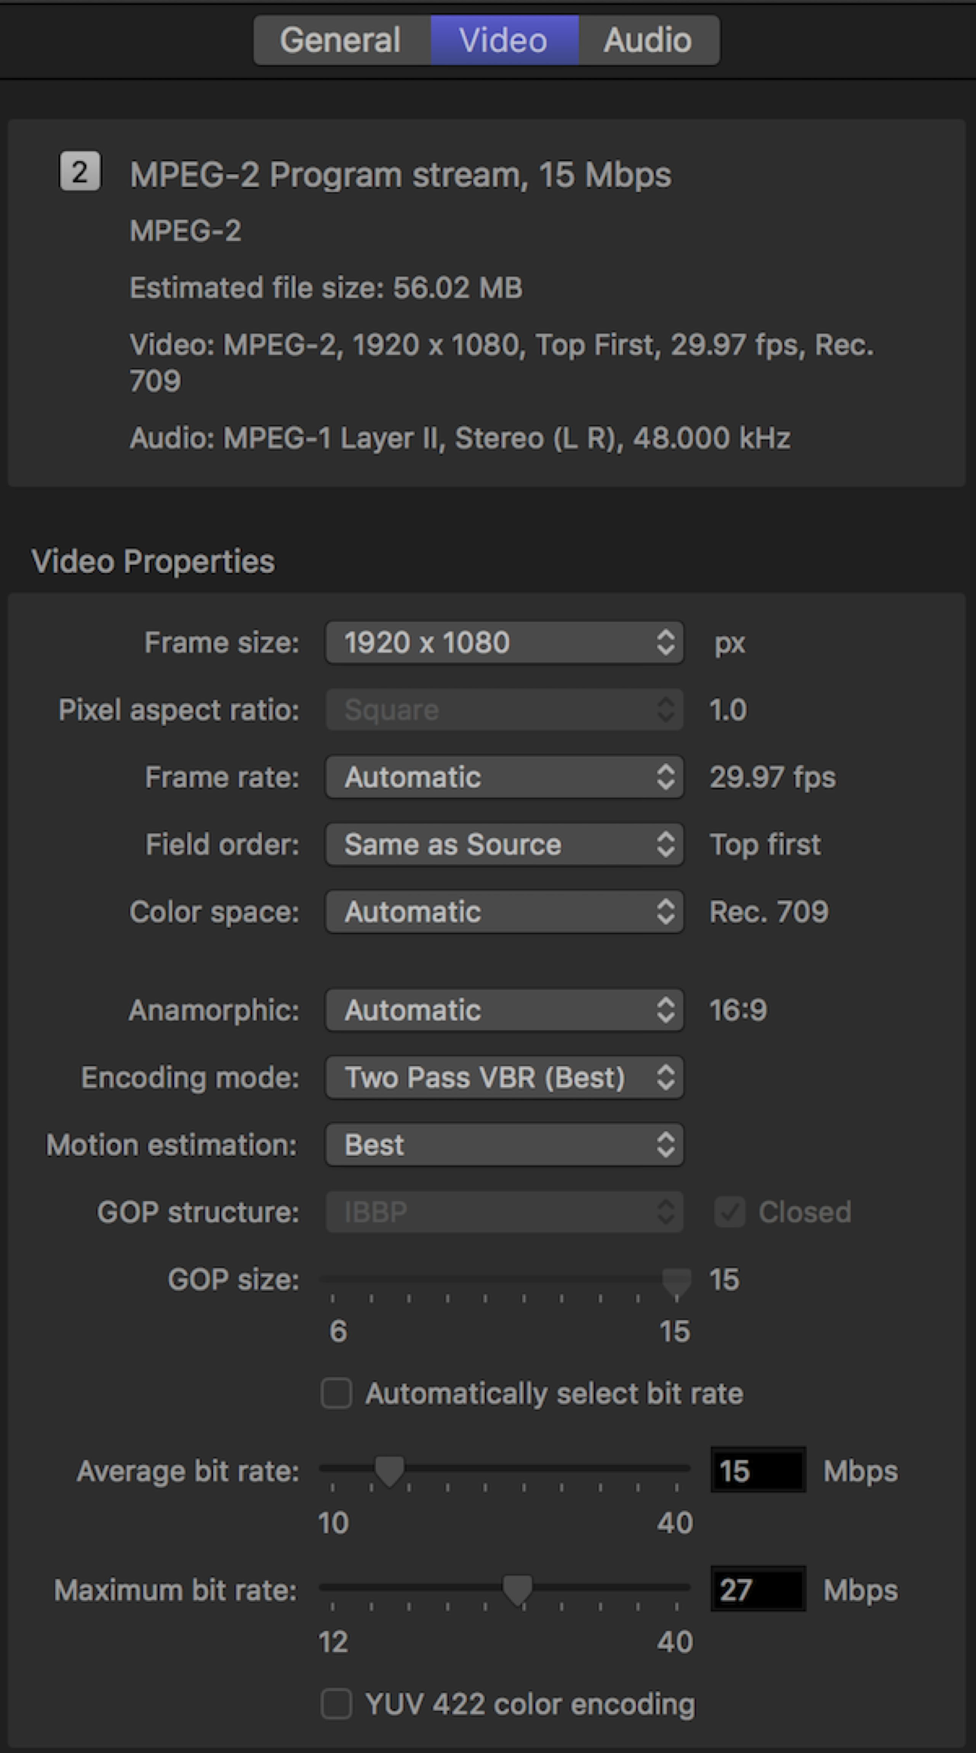Image resolution: width=976 pixels, height=1753 pixels.
Task: Open the Frame size dropdown
Action: coord(504,643)
